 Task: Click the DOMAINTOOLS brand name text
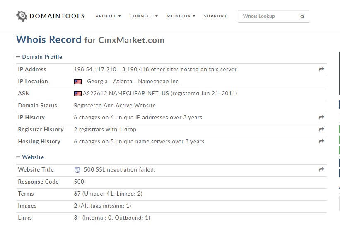click(57, 16)
